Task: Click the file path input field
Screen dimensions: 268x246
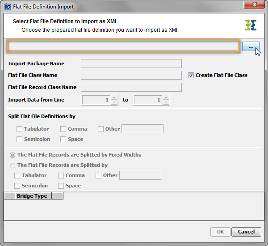Action: click(x=123, y=47)
